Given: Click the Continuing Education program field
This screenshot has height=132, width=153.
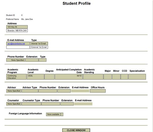Looking at the screenshot, I should [16, 77].
